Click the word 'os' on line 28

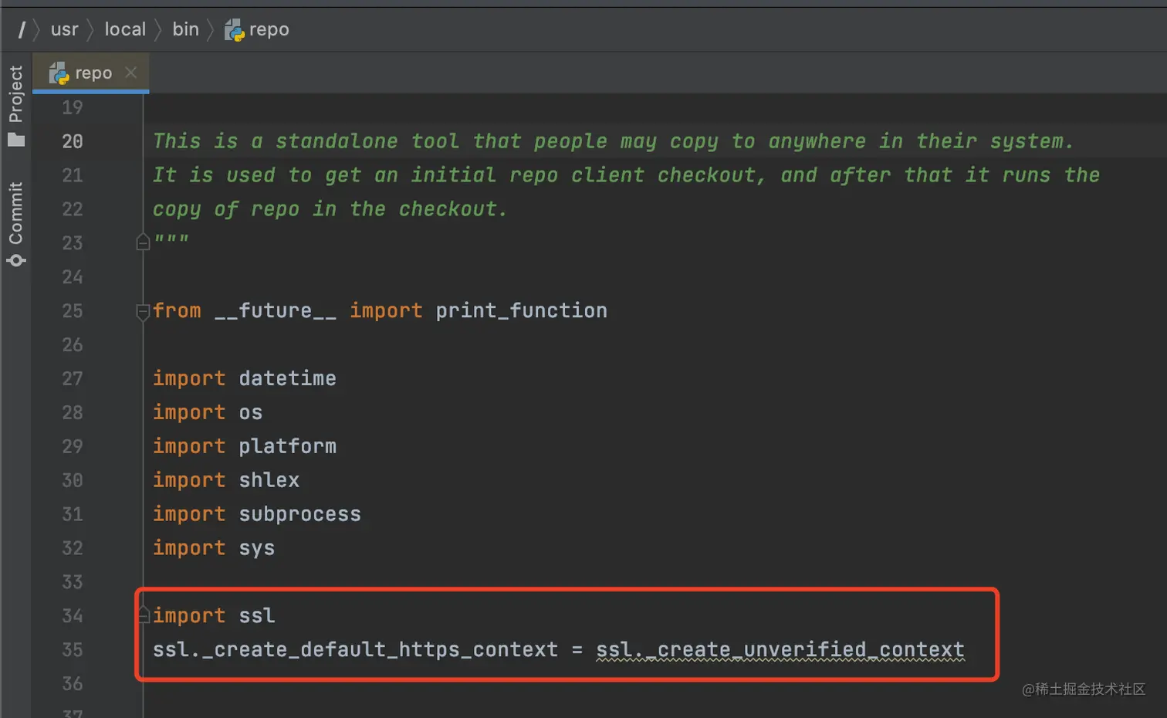[250, 412]
